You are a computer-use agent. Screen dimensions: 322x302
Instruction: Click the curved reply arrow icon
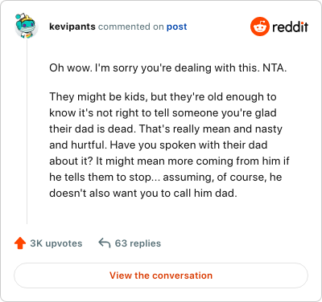click(x=105, y=243)
